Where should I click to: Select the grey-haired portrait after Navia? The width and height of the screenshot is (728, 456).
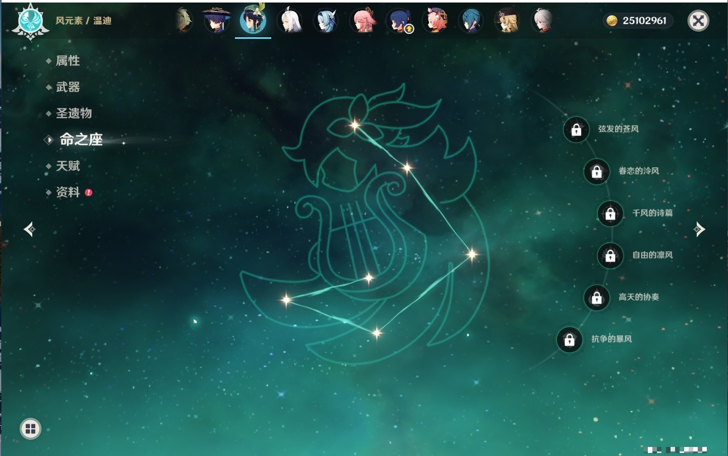(x=543, y=21)
